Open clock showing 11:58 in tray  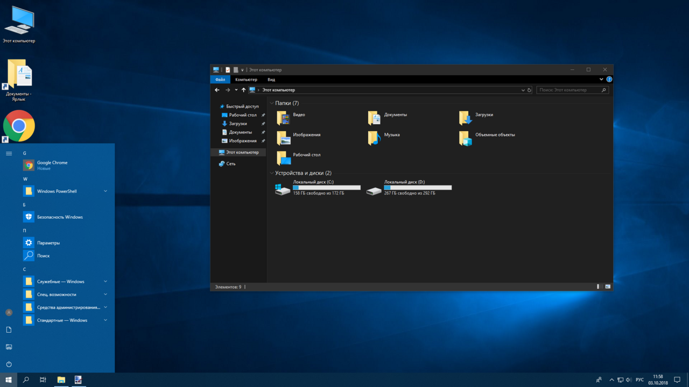(x=658, y=380)
